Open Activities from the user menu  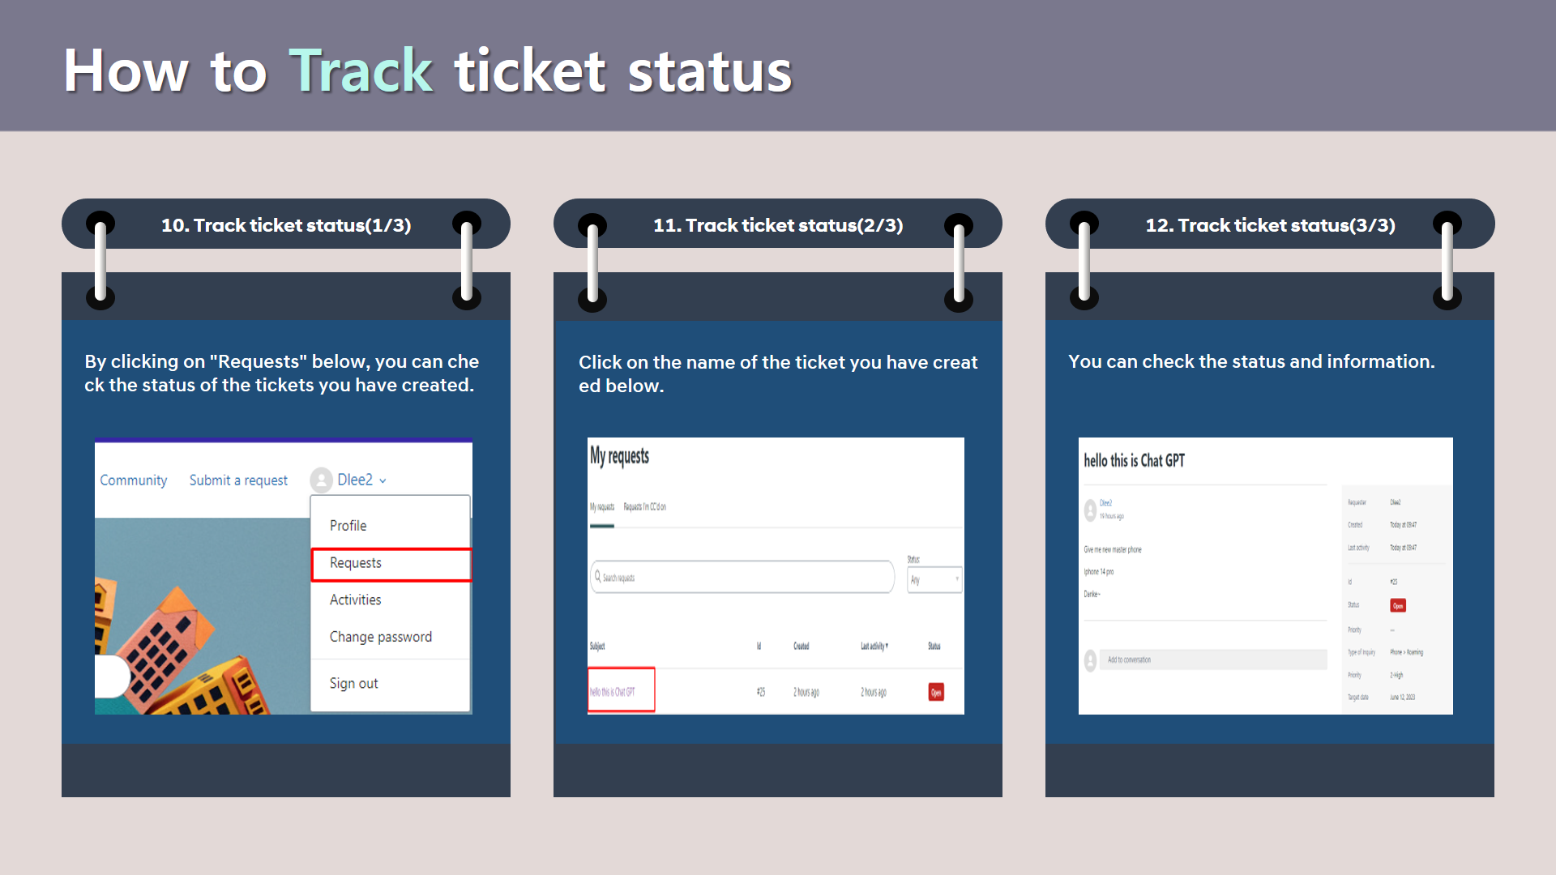pyautogui.click(x=356, y=600)
